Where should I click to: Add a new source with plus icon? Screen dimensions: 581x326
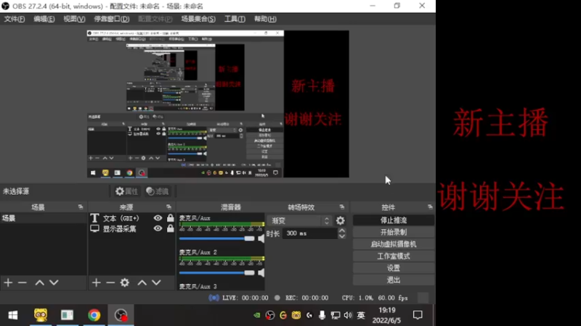97,283
